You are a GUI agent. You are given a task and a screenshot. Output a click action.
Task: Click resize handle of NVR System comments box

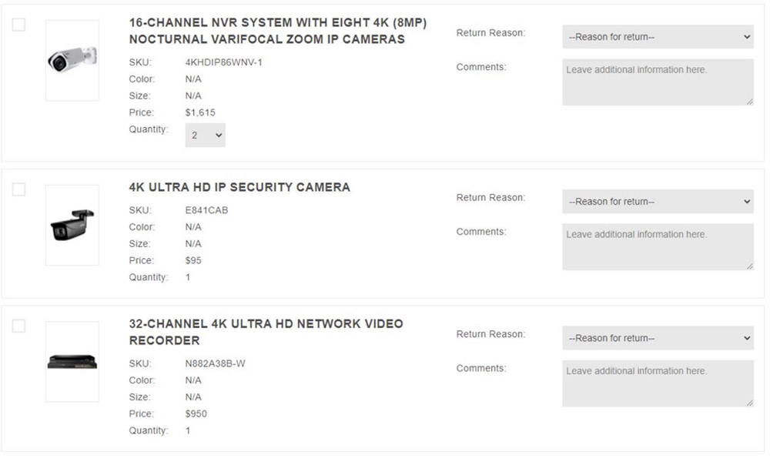[x=749, y=102]
